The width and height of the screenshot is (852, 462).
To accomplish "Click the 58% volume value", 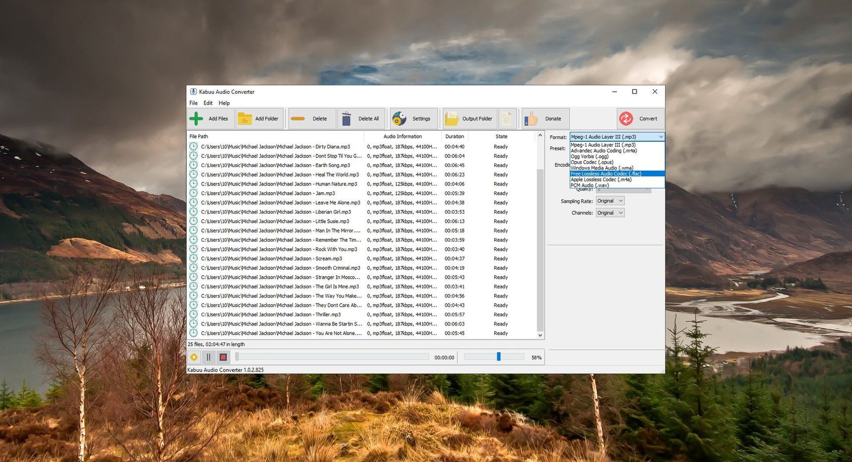I will point(536,357).
